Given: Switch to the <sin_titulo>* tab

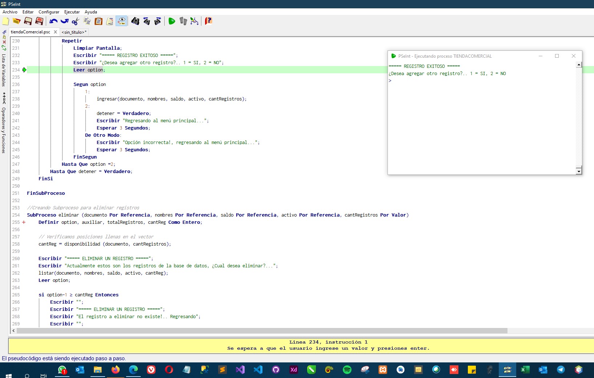Looking at the screenshot, I should pyautogui.click(x=74, y=32).
